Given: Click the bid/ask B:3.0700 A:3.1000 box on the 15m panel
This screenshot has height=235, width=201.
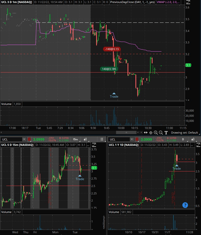Looking at the screenshot, I should click(64, 139).
